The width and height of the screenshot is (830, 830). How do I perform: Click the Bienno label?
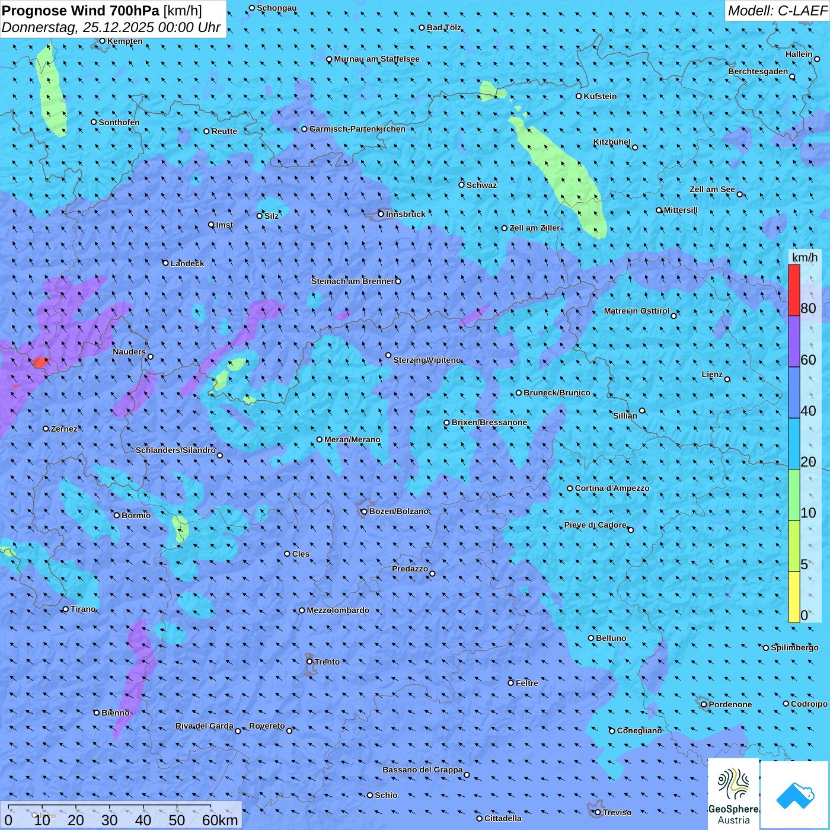pyautogui.click(x=116, y=713)
